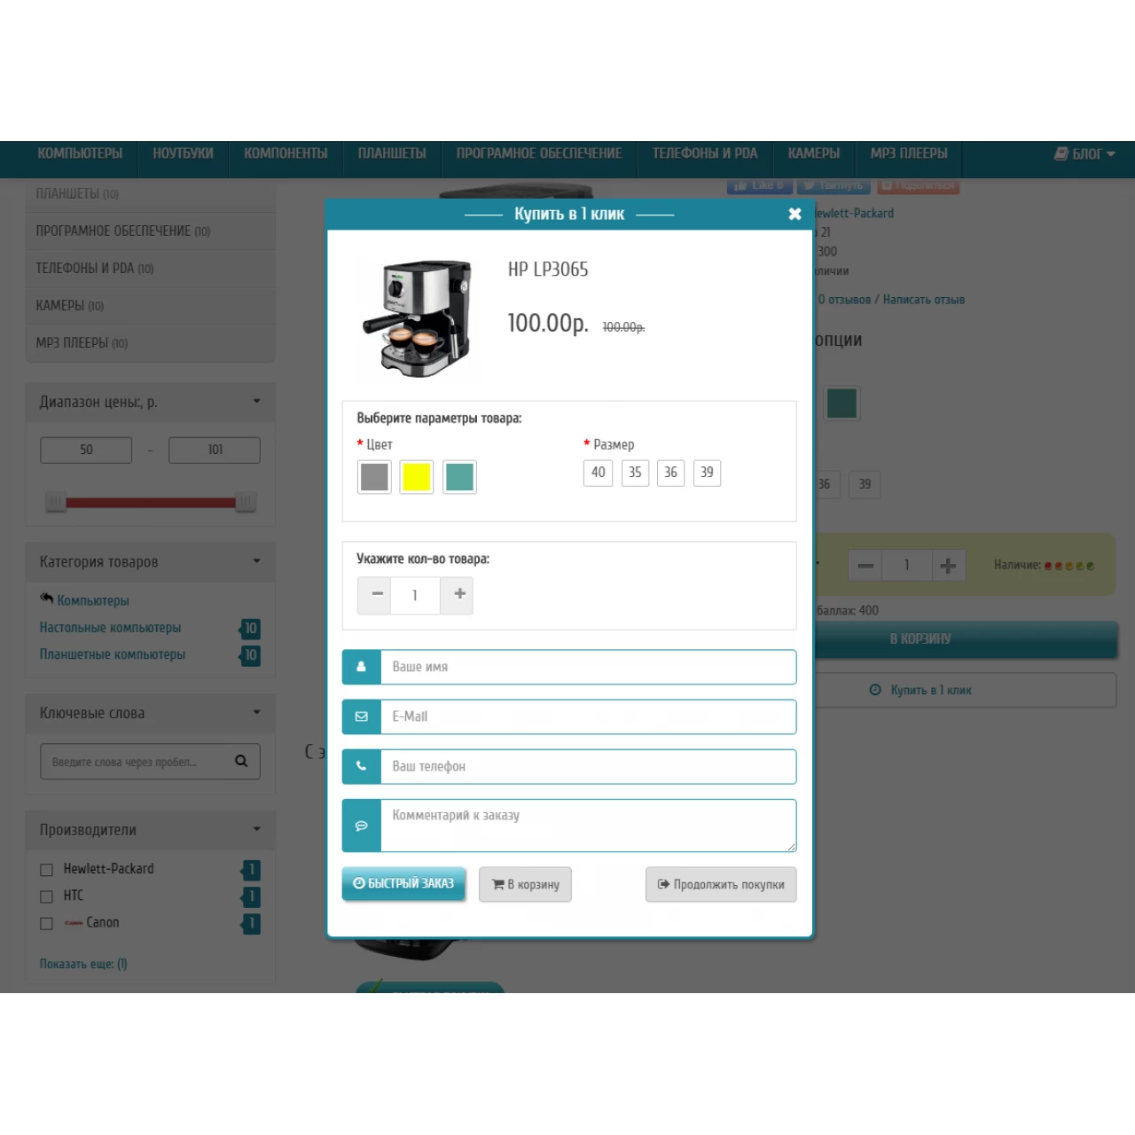The height and width of the screenshot is (1135, 1135).
Task: Click the maximum price field 101
Action: 215,450
